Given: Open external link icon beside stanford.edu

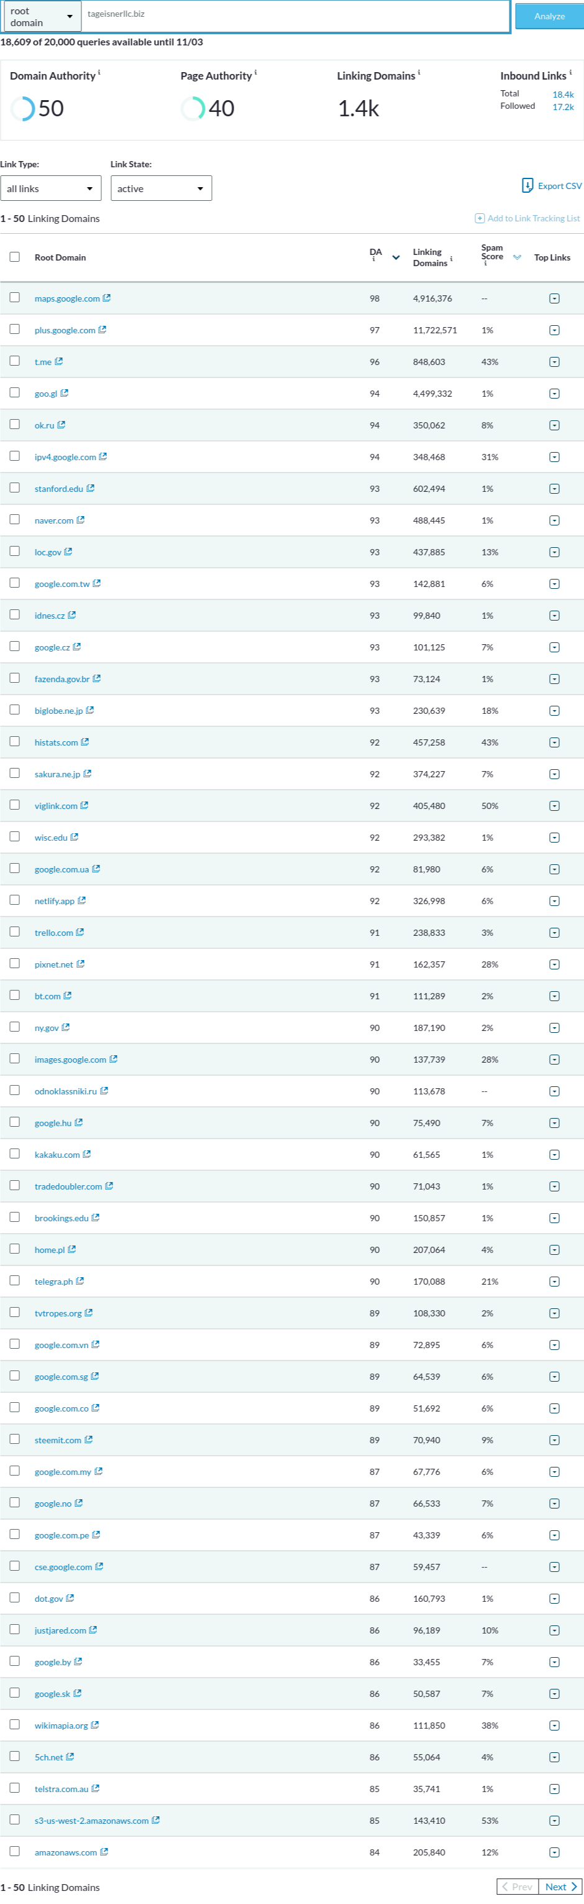Looking at the screenshot, I should click(91, 488).
